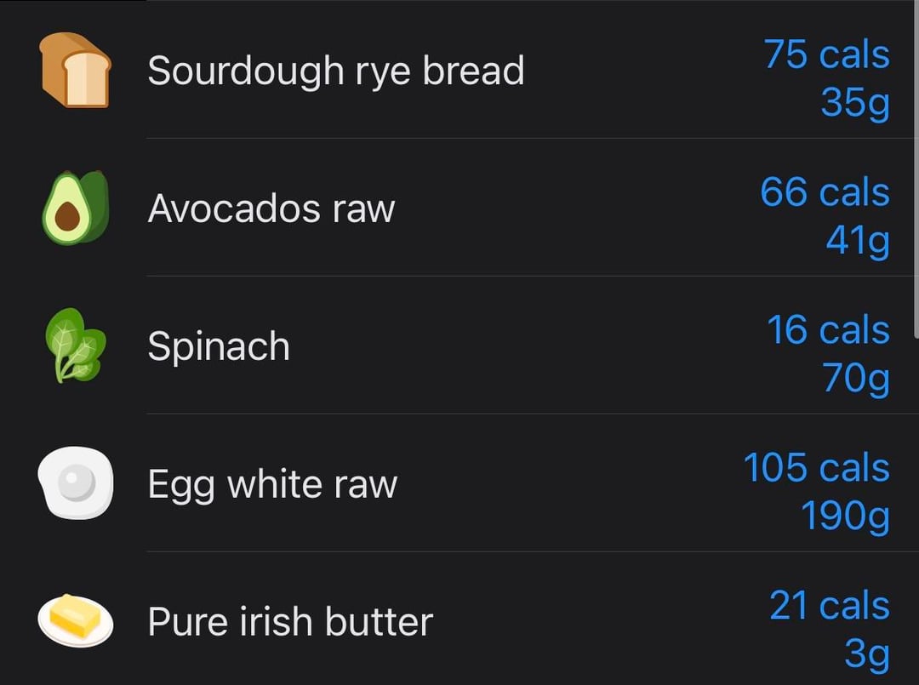The height and width of the screenshot is (685, 919).
Task: Tap the spinach leaf icon
Action: click(76, 345)
